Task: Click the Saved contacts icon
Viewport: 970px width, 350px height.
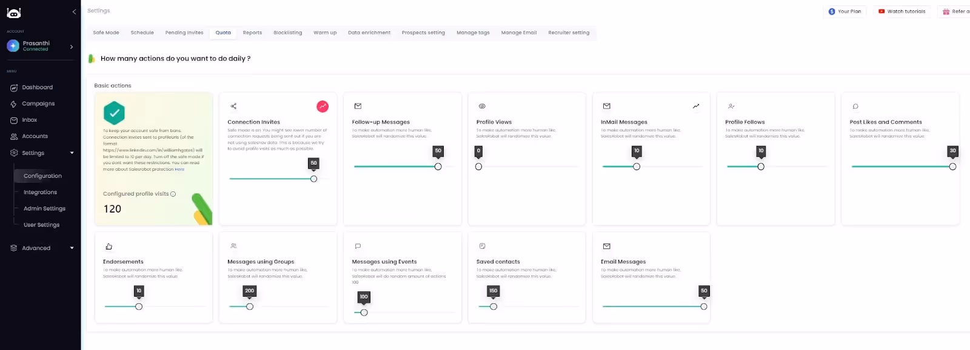Action: click(482, 246)
